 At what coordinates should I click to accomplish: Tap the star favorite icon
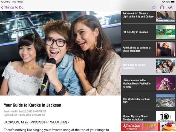pos(154,7)
